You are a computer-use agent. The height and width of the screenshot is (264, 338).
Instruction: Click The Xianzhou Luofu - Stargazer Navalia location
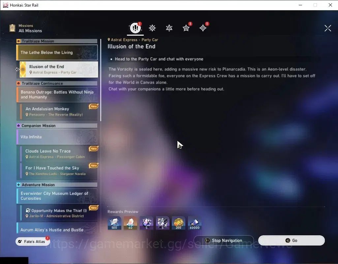tap(57, 174)
